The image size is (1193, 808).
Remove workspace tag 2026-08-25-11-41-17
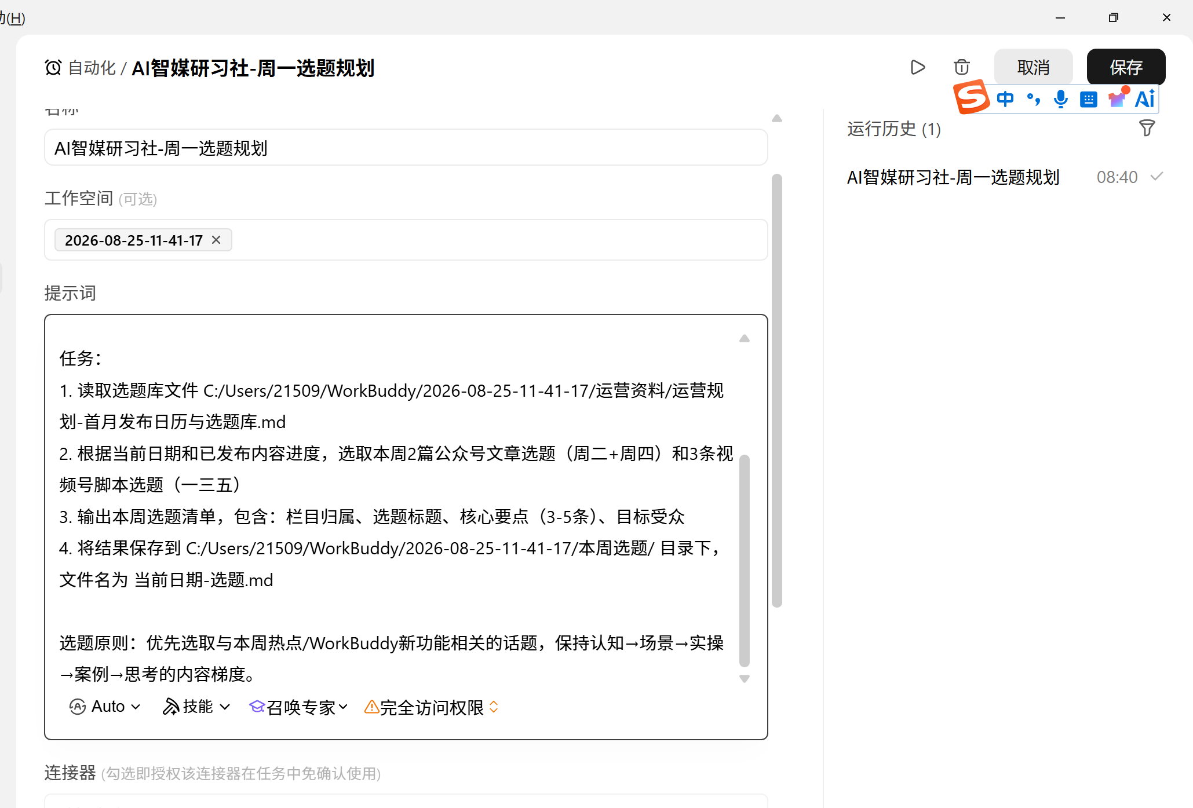point(216,240)
